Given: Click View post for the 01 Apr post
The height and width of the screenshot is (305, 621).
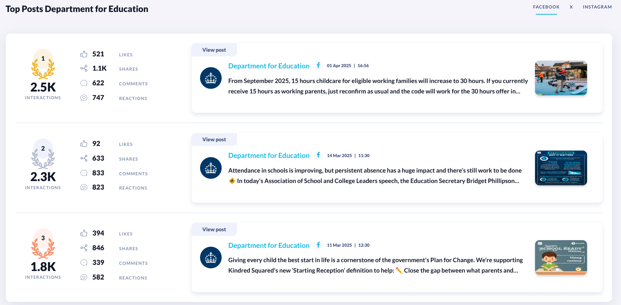Looking at the screenshot, I should coord(214,50).
